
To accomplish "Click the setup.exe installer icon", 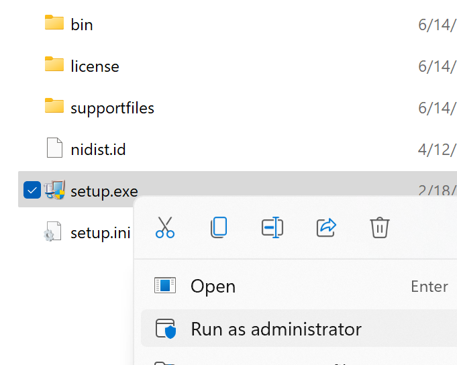I will (x=54, y=190).
